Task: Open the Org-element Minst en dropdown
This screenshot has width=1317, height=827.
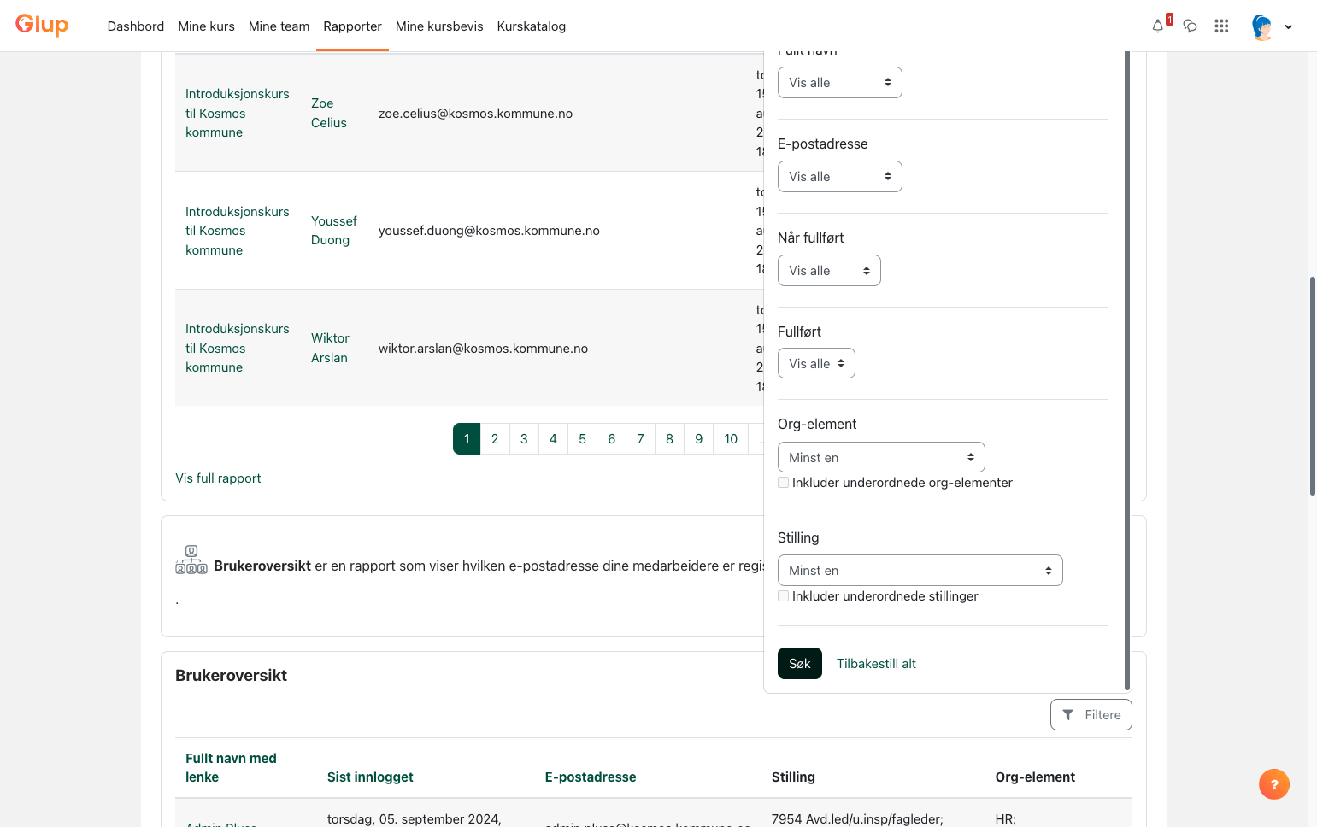Action: (x=881, y=457)
